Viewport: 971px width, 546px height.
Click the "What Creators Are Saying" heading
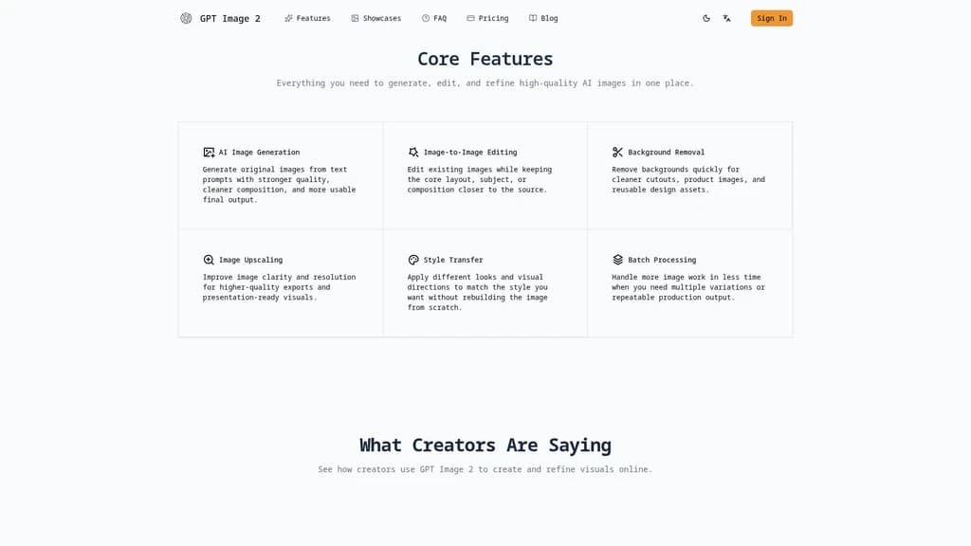point(485,446)
